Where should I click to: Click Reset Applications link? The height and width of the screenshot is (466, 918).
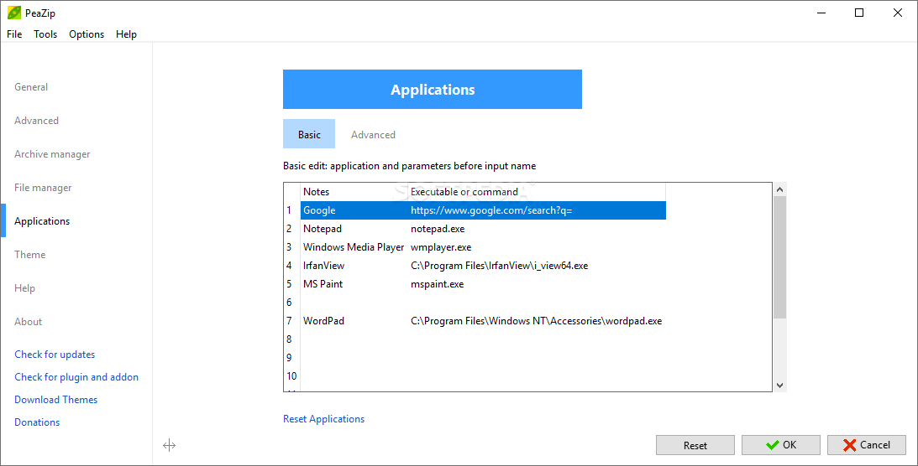[x=323, y=419]
